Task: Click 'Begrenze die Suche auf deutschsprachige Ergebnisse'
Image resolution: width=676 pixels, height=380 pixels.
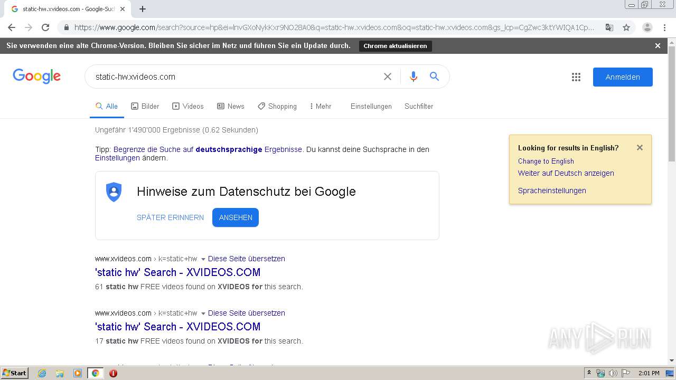Action: pyautogui.click(x=208, y=149)
